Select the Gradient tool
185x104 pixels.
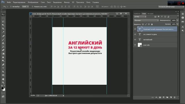[3, 54]
